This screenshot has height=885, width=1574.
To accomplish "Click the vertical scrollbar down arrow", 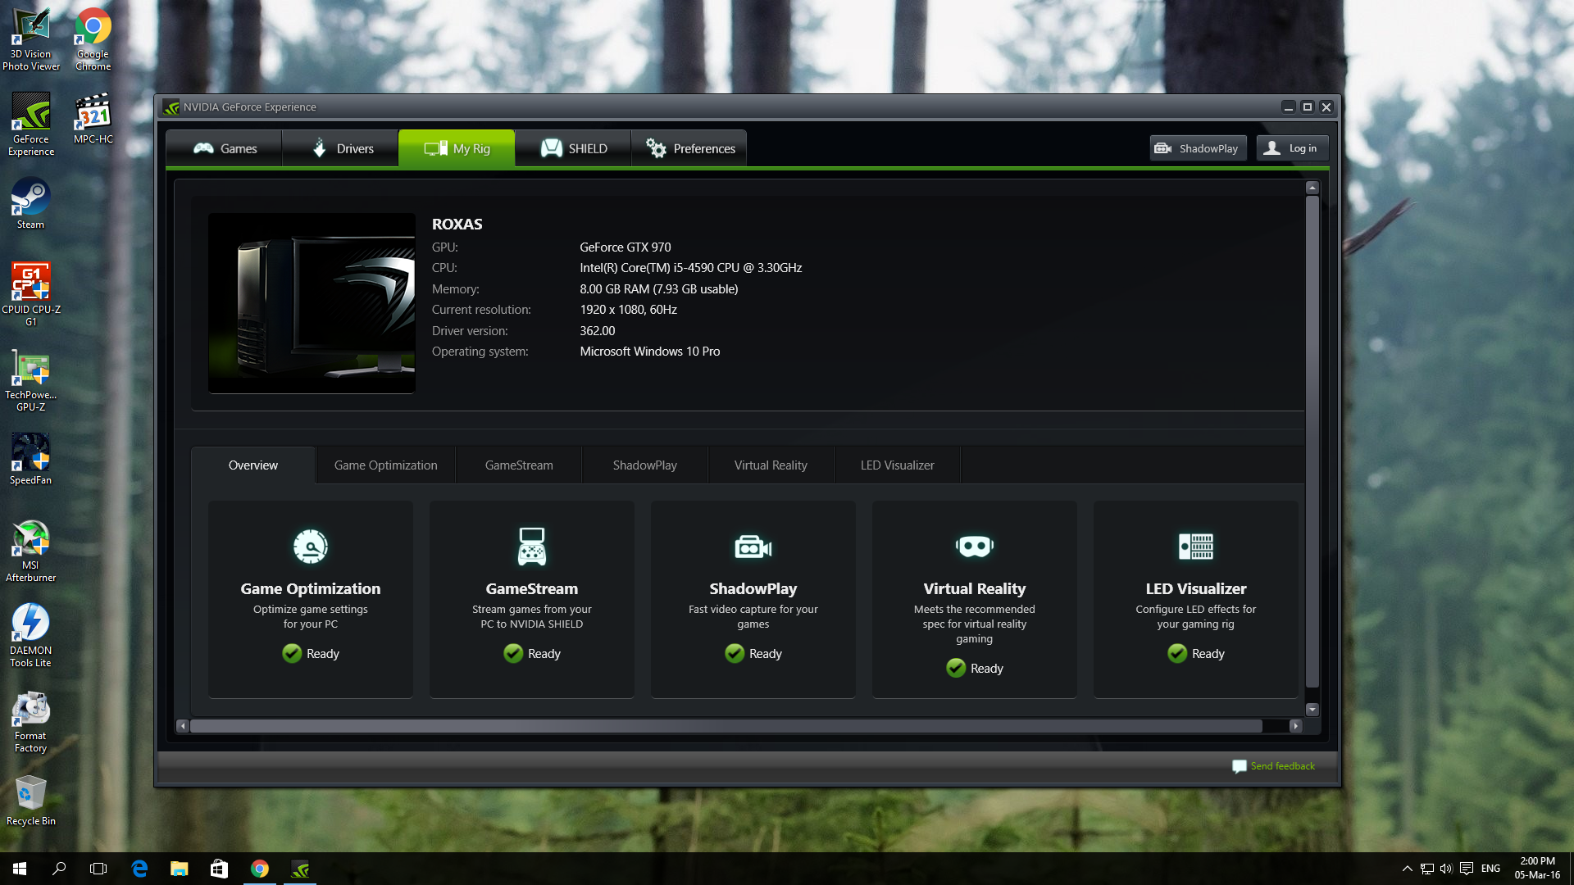I will (1312, 710).
